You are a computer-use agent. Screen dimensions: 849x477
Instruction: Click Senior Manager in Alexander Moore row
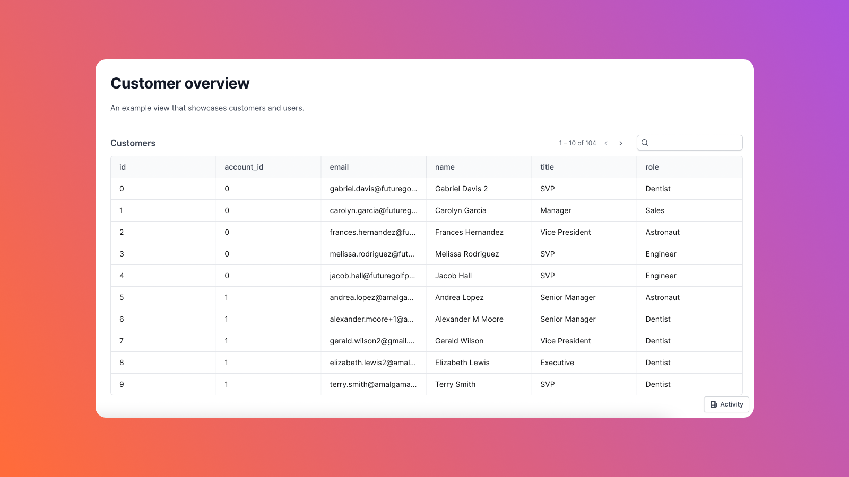click(568, 319)
